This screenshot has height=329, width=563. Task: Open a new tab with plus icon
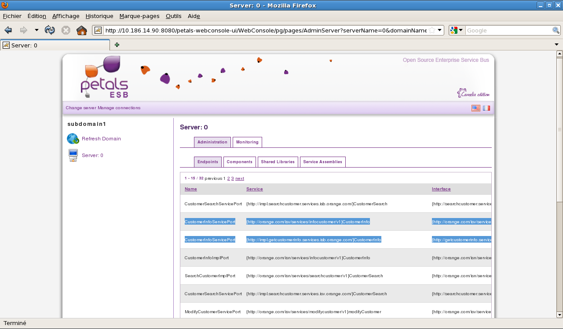coord(117,45)
